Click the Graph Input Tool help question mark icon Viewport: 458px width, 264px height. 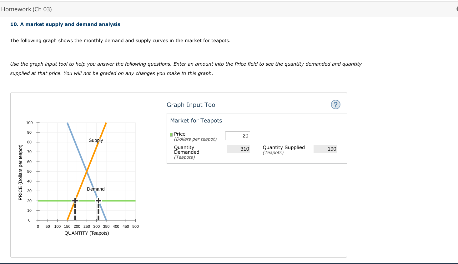(x=335, y=105)
